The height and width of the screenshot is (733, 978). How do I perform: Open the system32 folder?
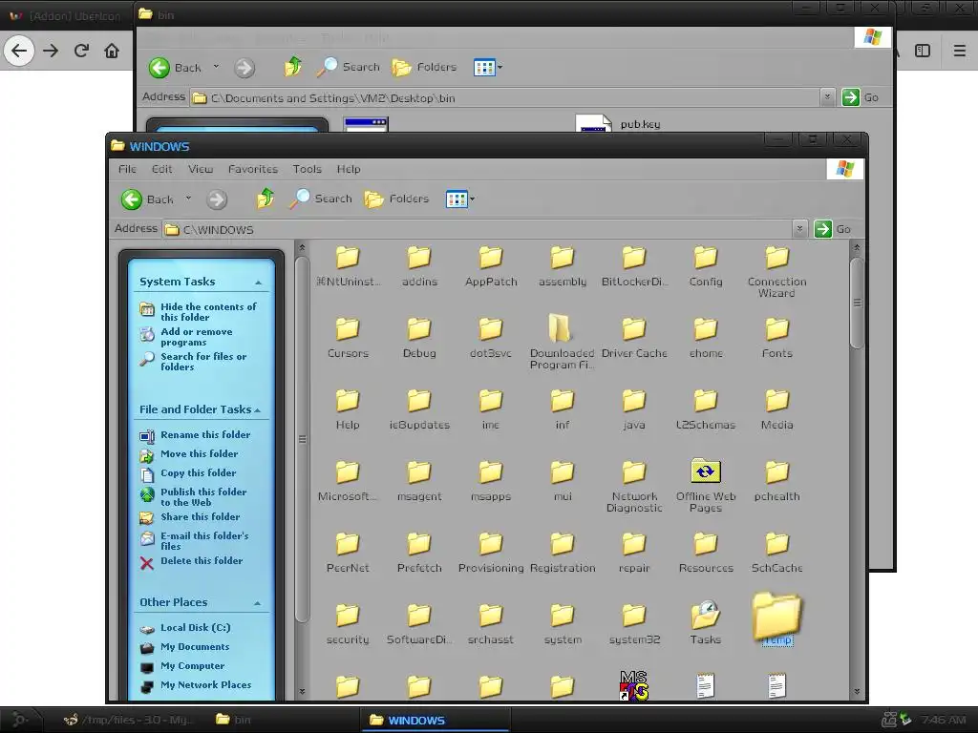tap(634, 624)
